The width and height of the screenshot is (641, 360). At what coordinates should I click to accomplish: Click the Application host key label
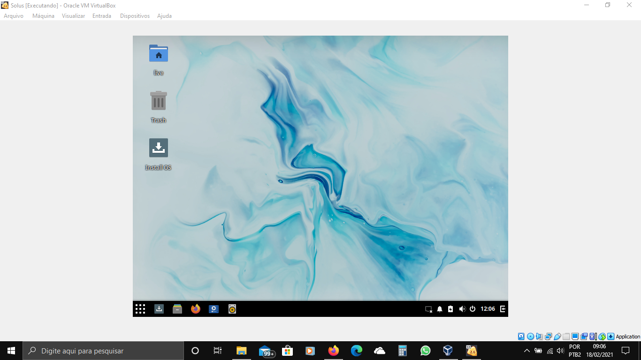(x=628, y=337)
